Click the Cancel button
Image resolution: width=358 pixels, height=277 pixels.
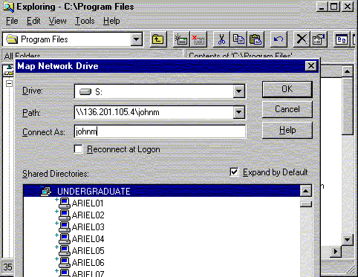pos(287,109)
